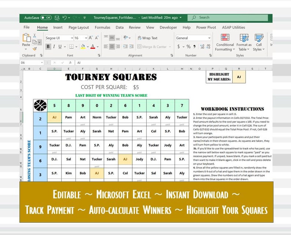The width and height of the screenshot is (291, 235).
Task: Click the cost per square $5 cell
Action: 136,87
